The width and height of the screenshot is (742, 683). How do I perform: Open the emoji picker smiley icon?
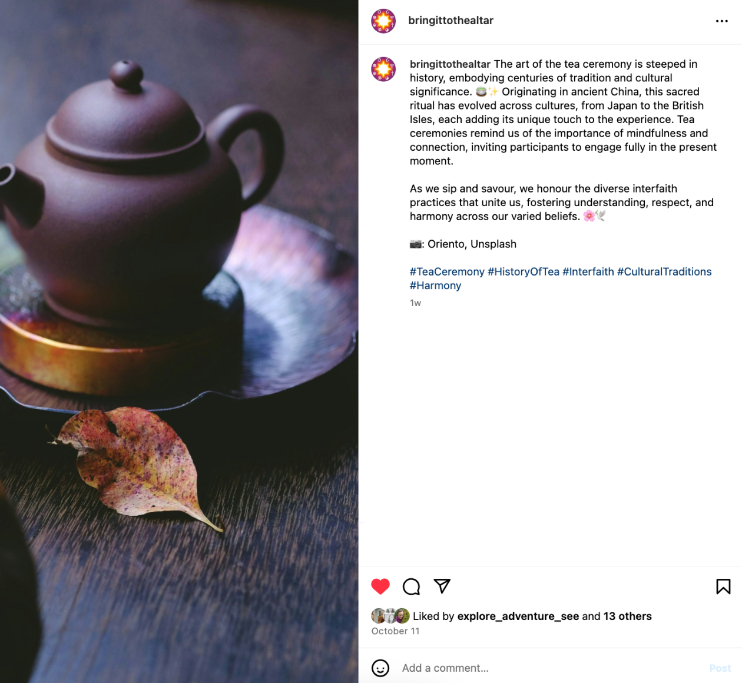click(380, 668)
